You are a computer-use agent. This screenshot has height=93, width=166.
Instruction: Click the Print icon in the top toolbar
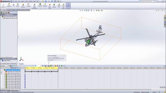pos(49,1)
